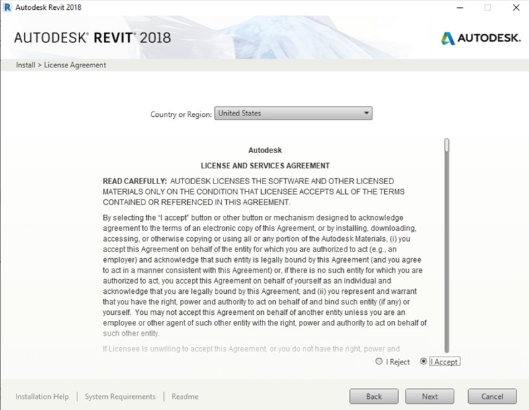Go back with the Back button
Screen dimensions: 529x410
coord(374,397)
